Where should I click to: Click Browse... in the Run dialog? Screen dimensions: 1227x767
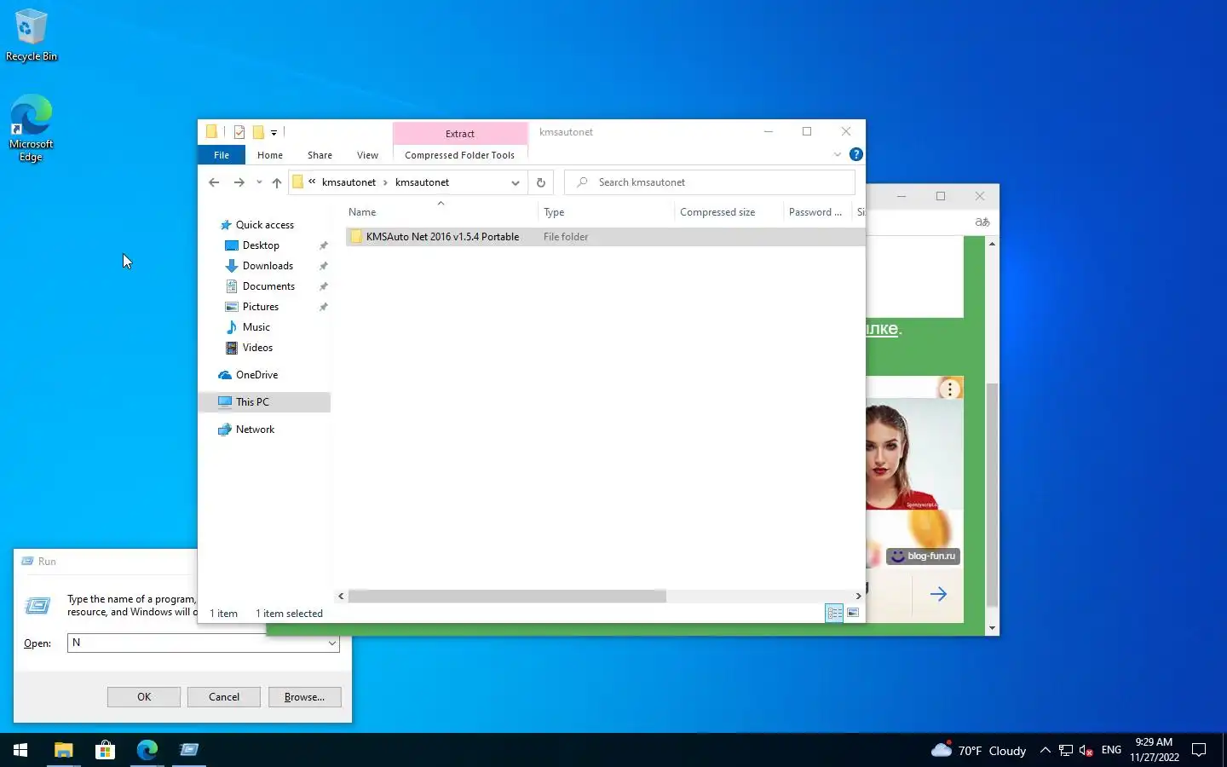click(x=304, y=697)
